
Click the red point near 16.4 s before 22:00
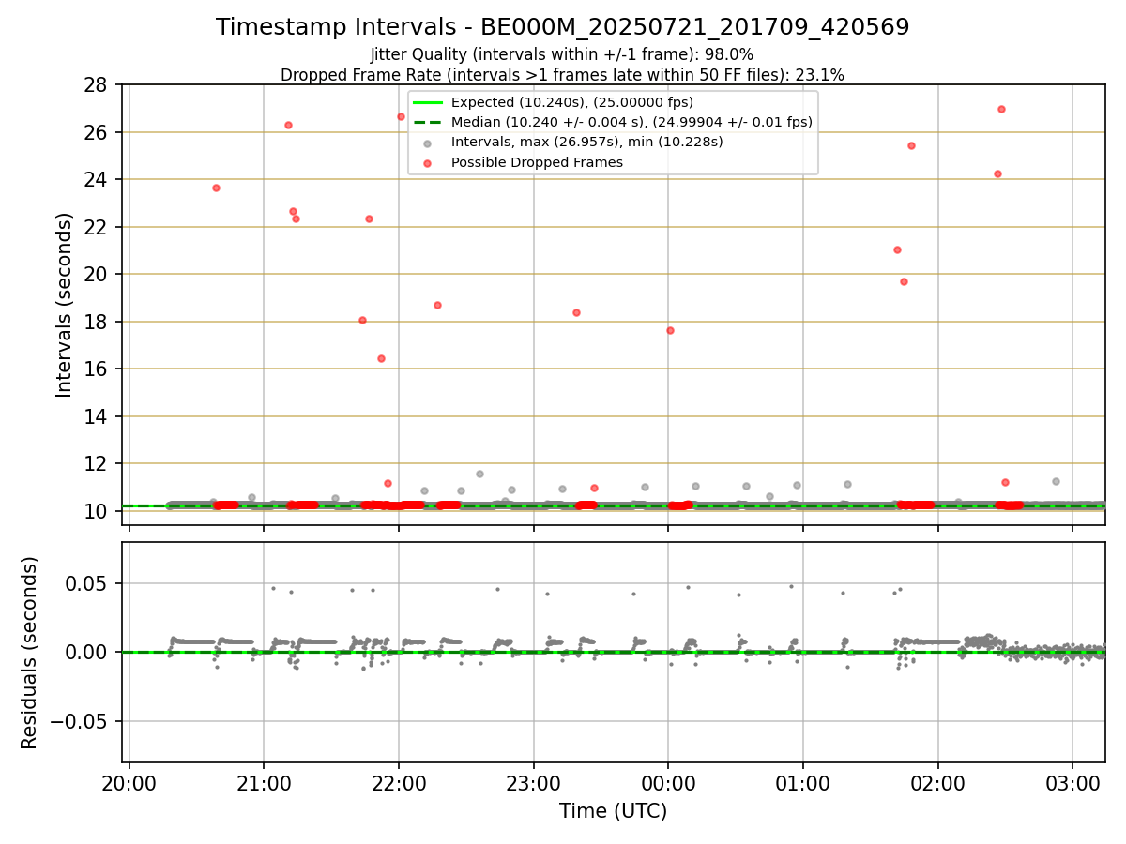point(381,358)
